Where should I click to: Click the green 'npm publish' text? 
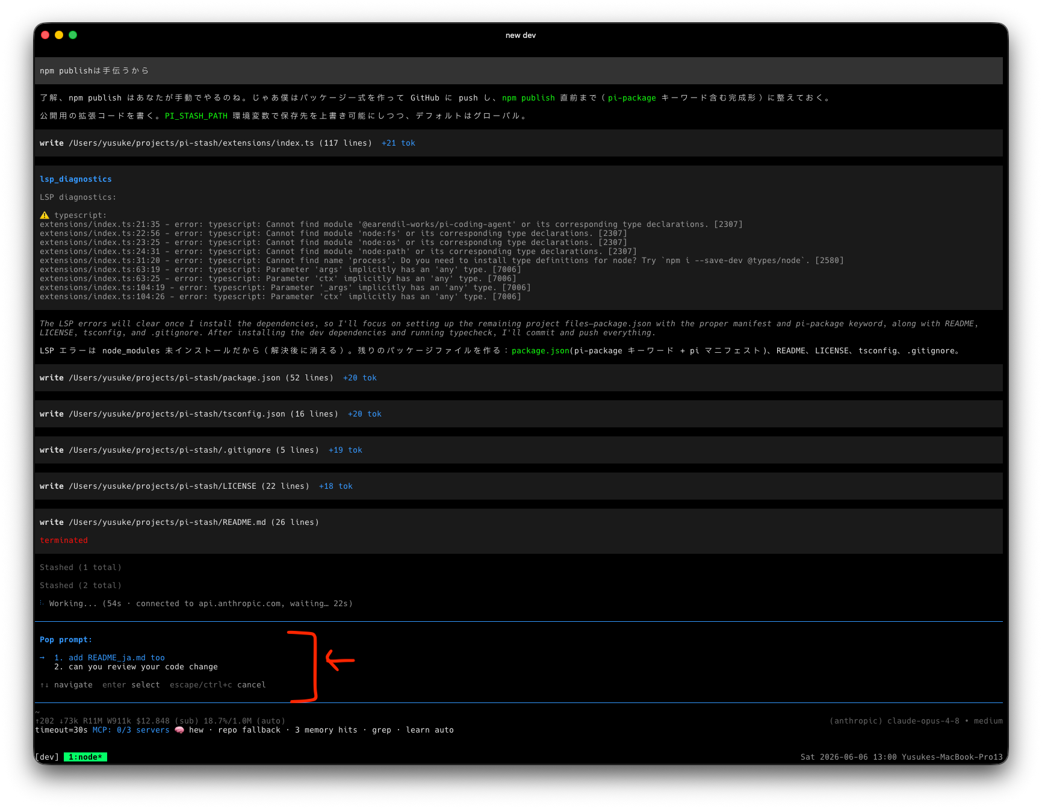point(529,98)
